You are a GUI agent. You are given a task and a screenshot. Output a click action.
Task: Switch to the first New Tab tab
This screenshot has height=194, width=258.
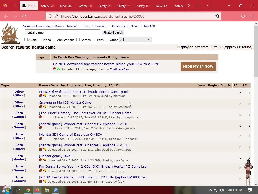[x=66, y=6]
